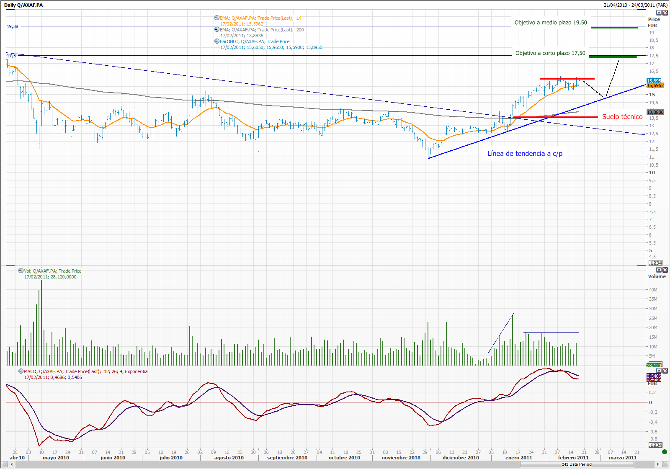Click the green status circle indicator
Screen dimensions: 670x469
[x=665, y=452]
